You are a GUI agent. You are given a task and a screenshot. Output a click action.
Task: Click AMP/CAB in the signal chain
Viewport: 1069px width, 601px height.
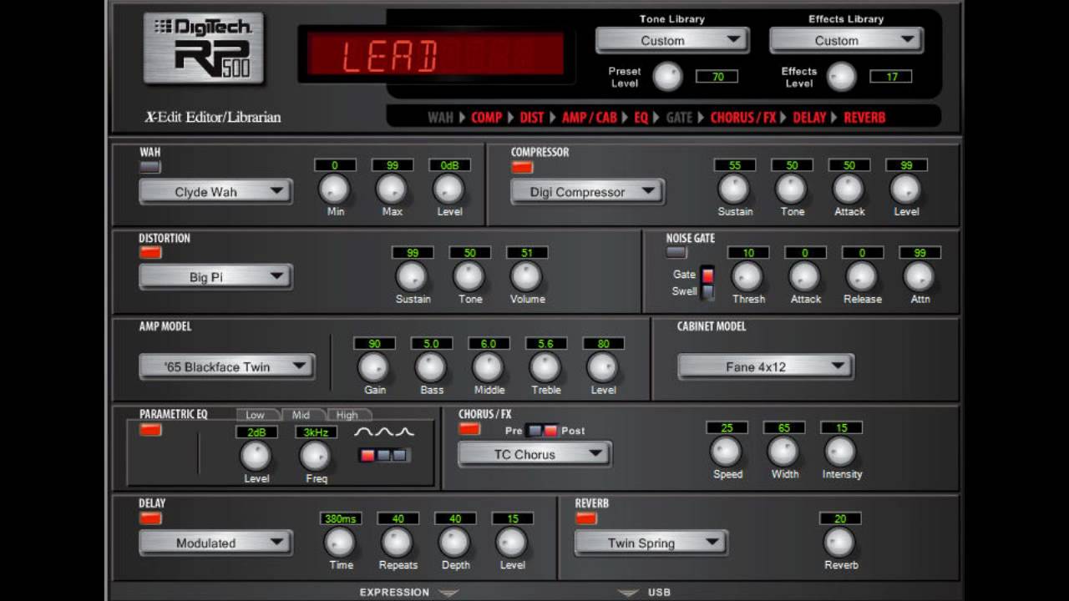point(589,118)
